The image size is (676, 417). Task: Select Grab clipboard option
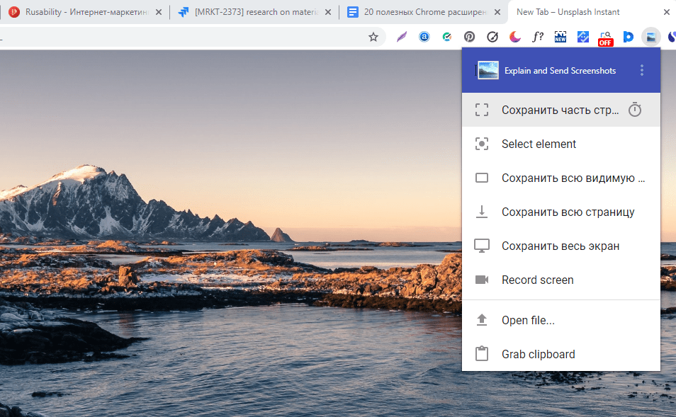coord(538,354)
